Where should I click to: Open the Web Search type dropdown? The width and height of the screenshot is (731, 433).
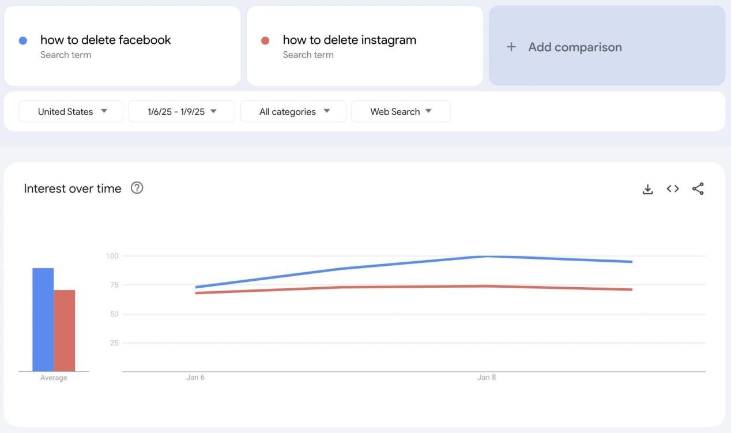(x=401, y=111)
